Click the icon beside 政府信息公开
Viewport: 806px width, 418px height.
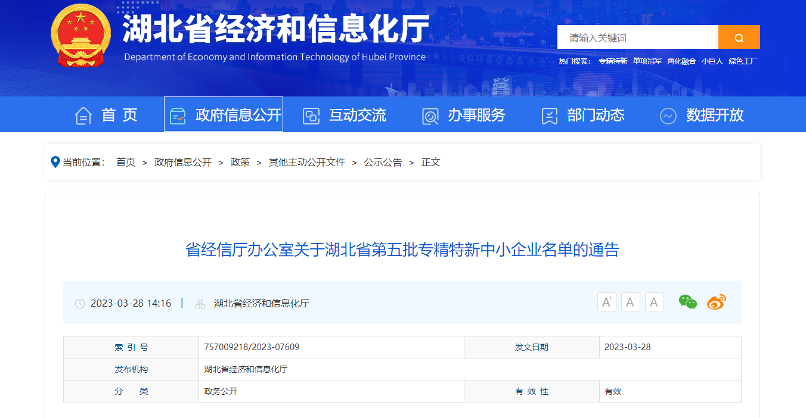point(178,116)
